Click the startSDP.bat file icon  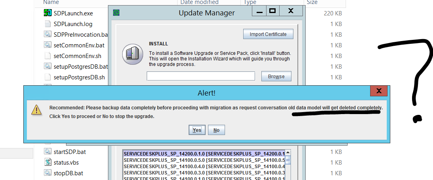[48, 151]
